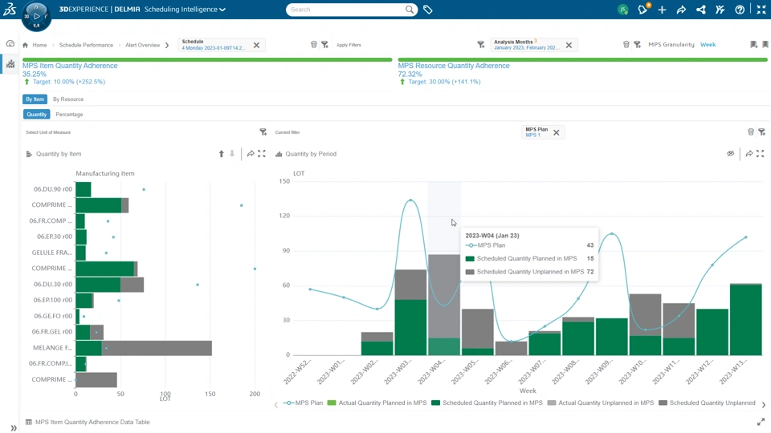The image size is (771, 433).
Task: Open the notifications icon in top bar
Action: click(642, 10)
